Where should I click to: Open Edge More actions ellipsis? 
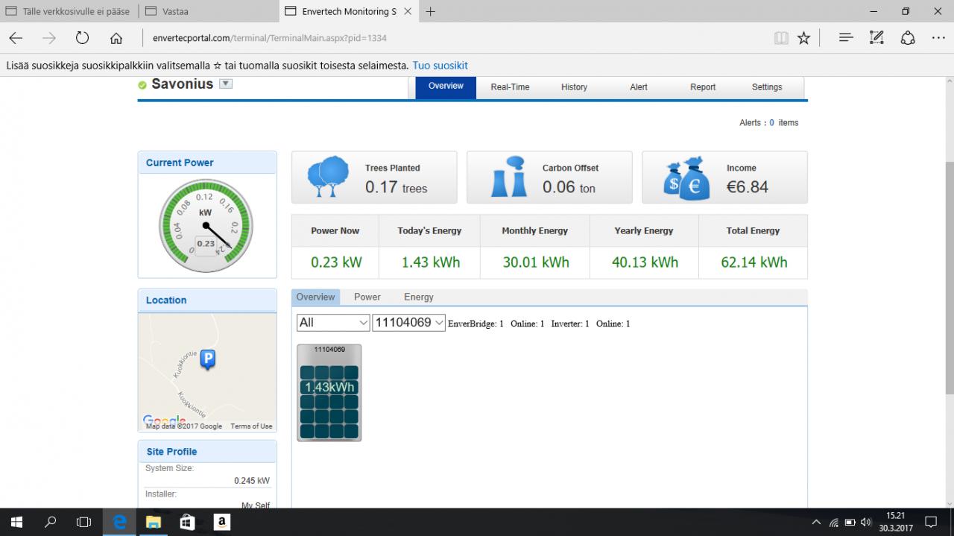938,38
